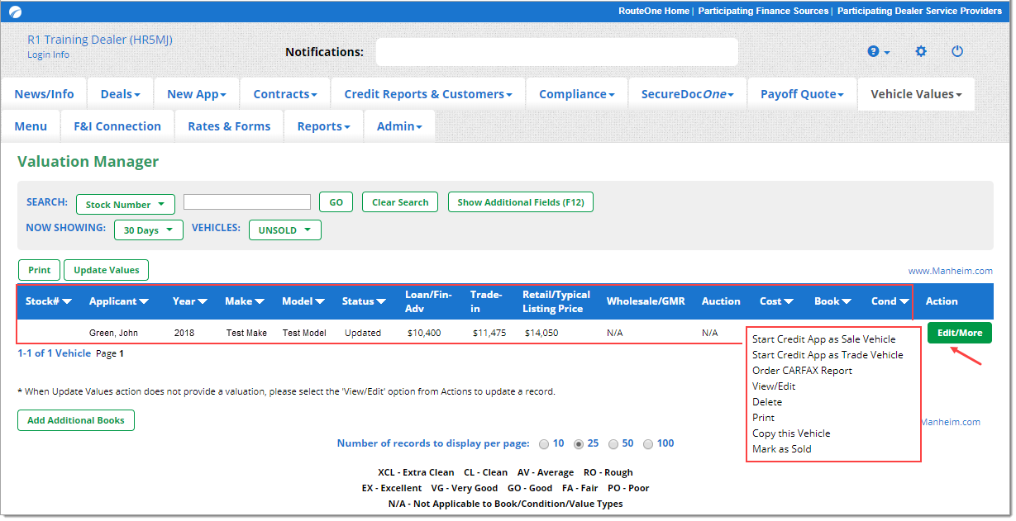Click the green Edit/More button
1016x521 pixels.
click(x=960, y=333)
